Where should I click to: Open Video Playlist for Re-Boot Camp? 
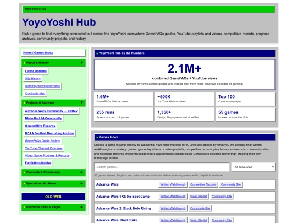coord(199,197)
